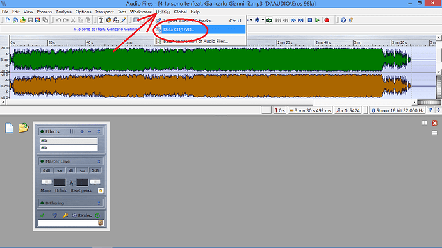Collapse the Master Level pane arrow
Viewport: 442px width, 248px height.
[99, 161]
